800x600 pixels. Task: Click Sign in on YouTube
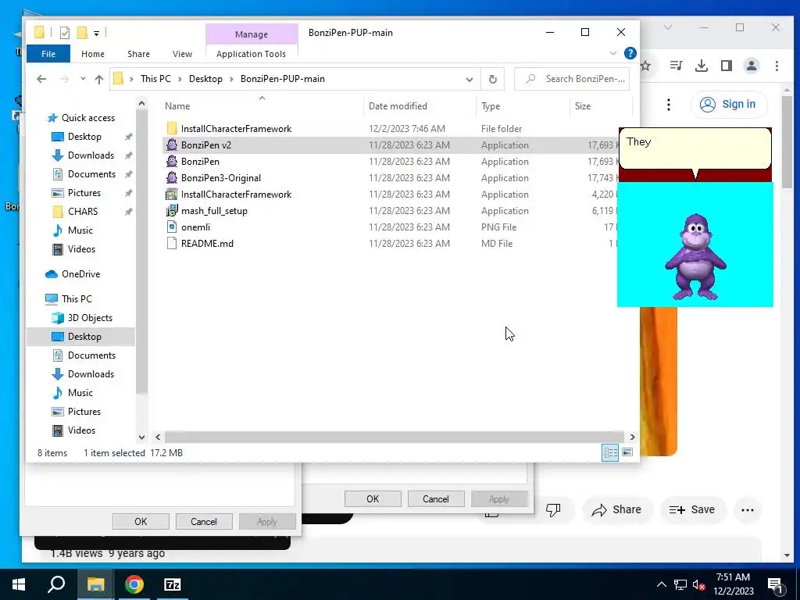[729, 104]
